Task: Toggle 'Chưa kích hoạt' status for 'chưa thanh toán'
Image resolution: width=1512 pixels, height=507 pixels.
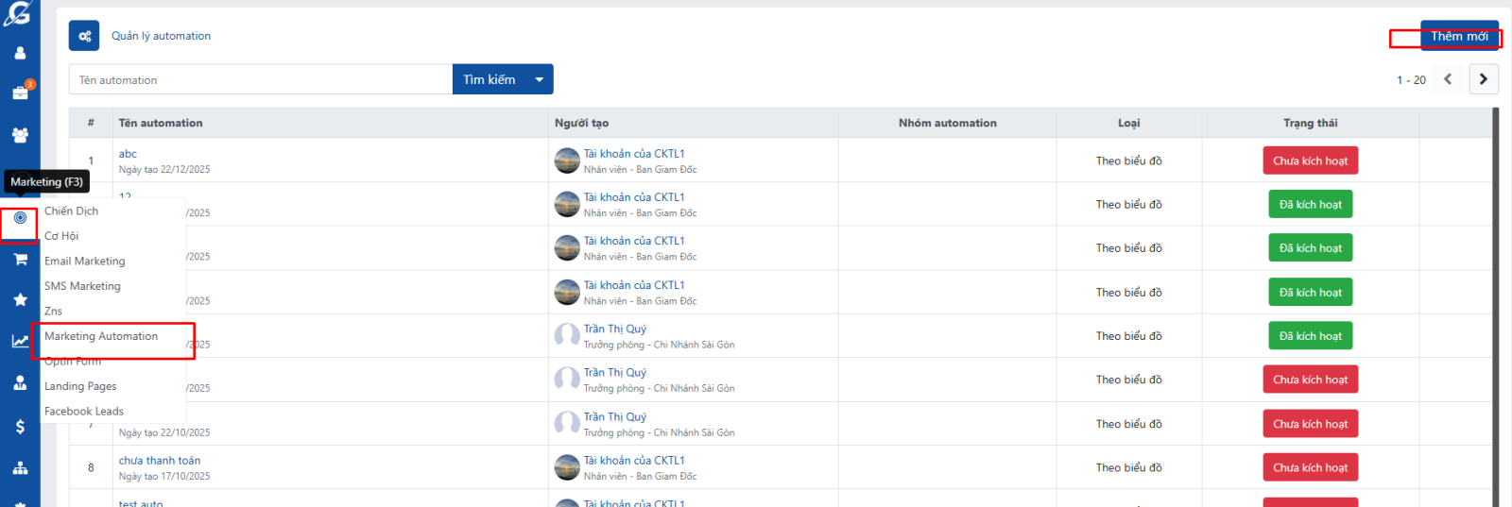Action: click(1310, 467)
